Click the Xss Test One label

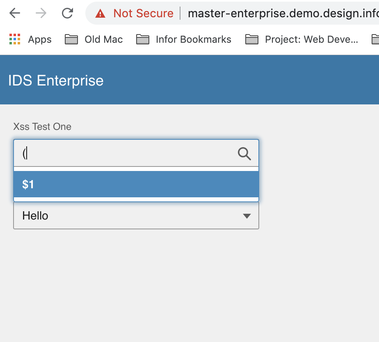tap(42, 127)
